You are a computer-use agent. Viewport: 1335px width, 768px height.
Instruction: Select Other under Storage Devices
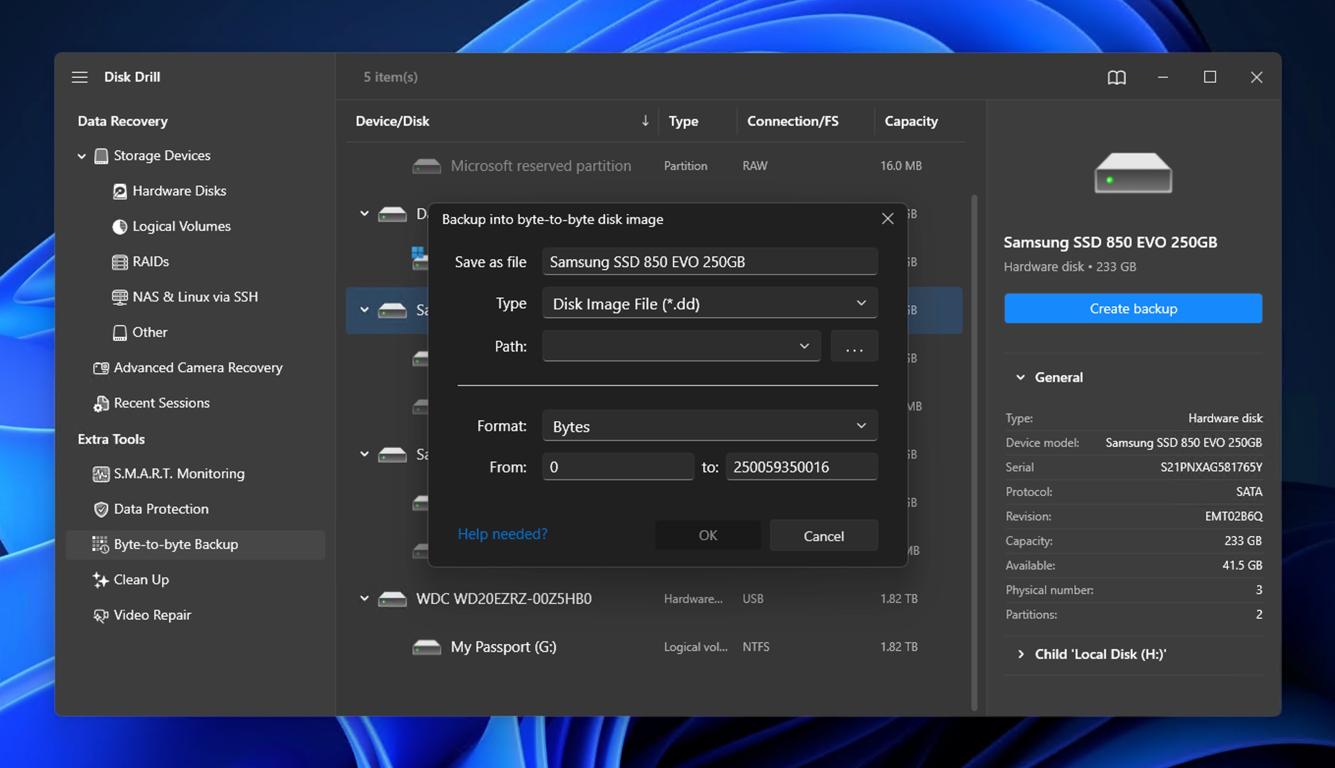(x=149, y=332)
